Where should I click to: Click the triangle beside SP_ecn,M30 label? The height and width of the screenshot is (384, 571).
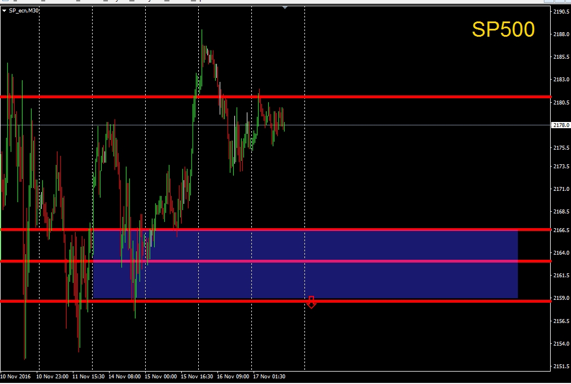(4, 11)
